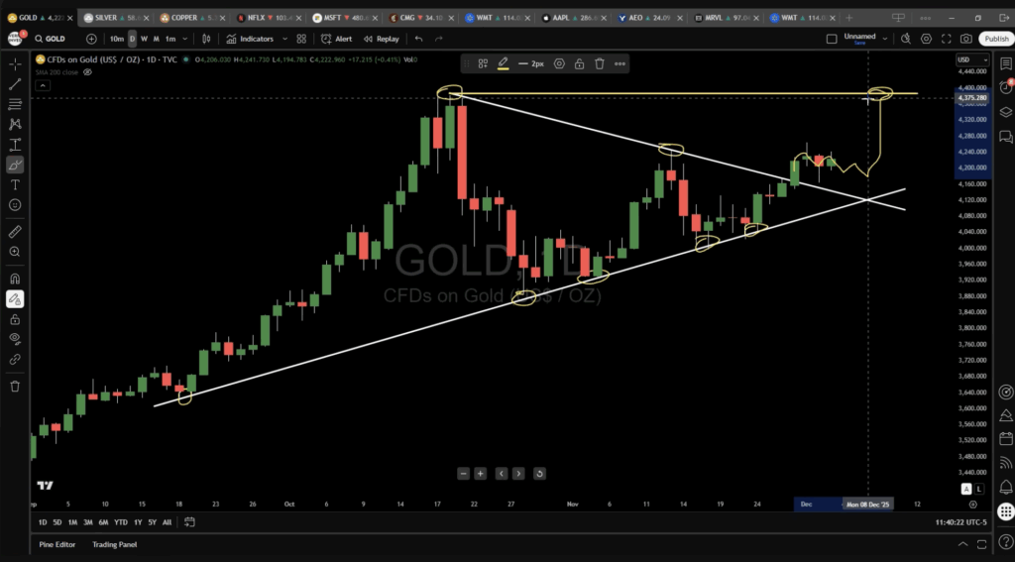Viewport: 1015px width, 562px height.
Task: Toggle auto scale 'A' button
Action: (966, 489)
